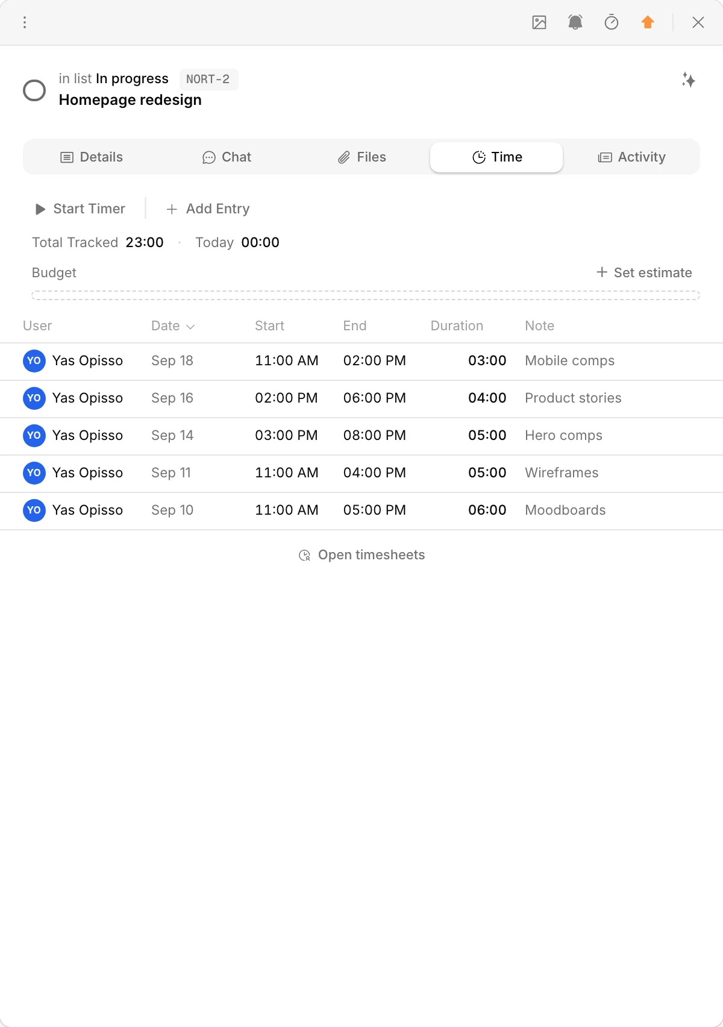Screen dimensions: 723x1027
Task: Click the 03:00 duration value
Action: (x=487, y=360)
